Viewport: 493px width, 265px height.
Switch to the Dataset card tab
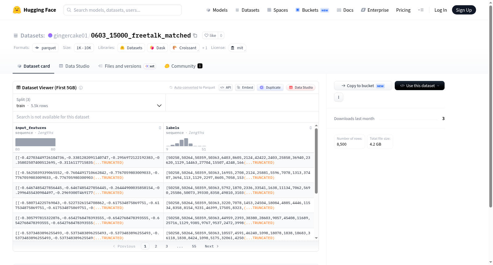click(x=33, y=66)
